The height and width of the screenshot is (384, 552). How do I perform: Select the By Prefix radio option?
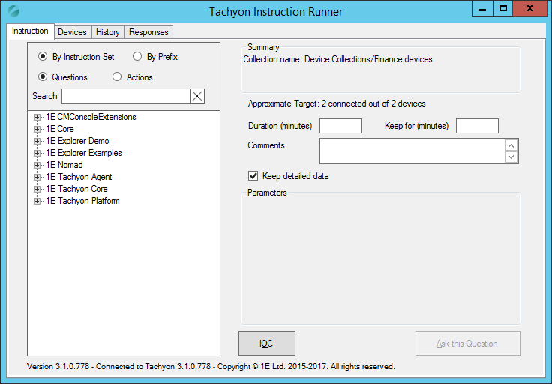(137, 57)
